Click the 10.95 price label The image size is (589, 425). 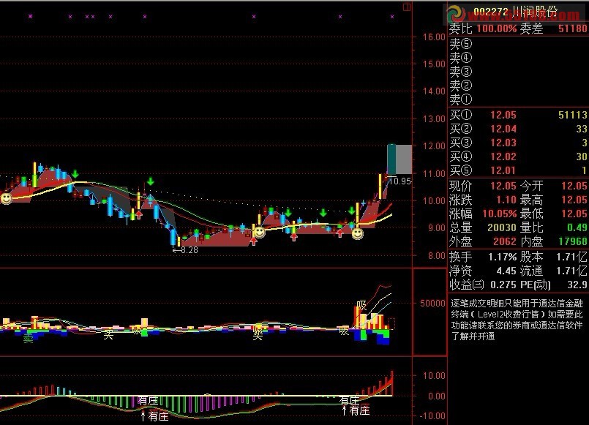400,181
